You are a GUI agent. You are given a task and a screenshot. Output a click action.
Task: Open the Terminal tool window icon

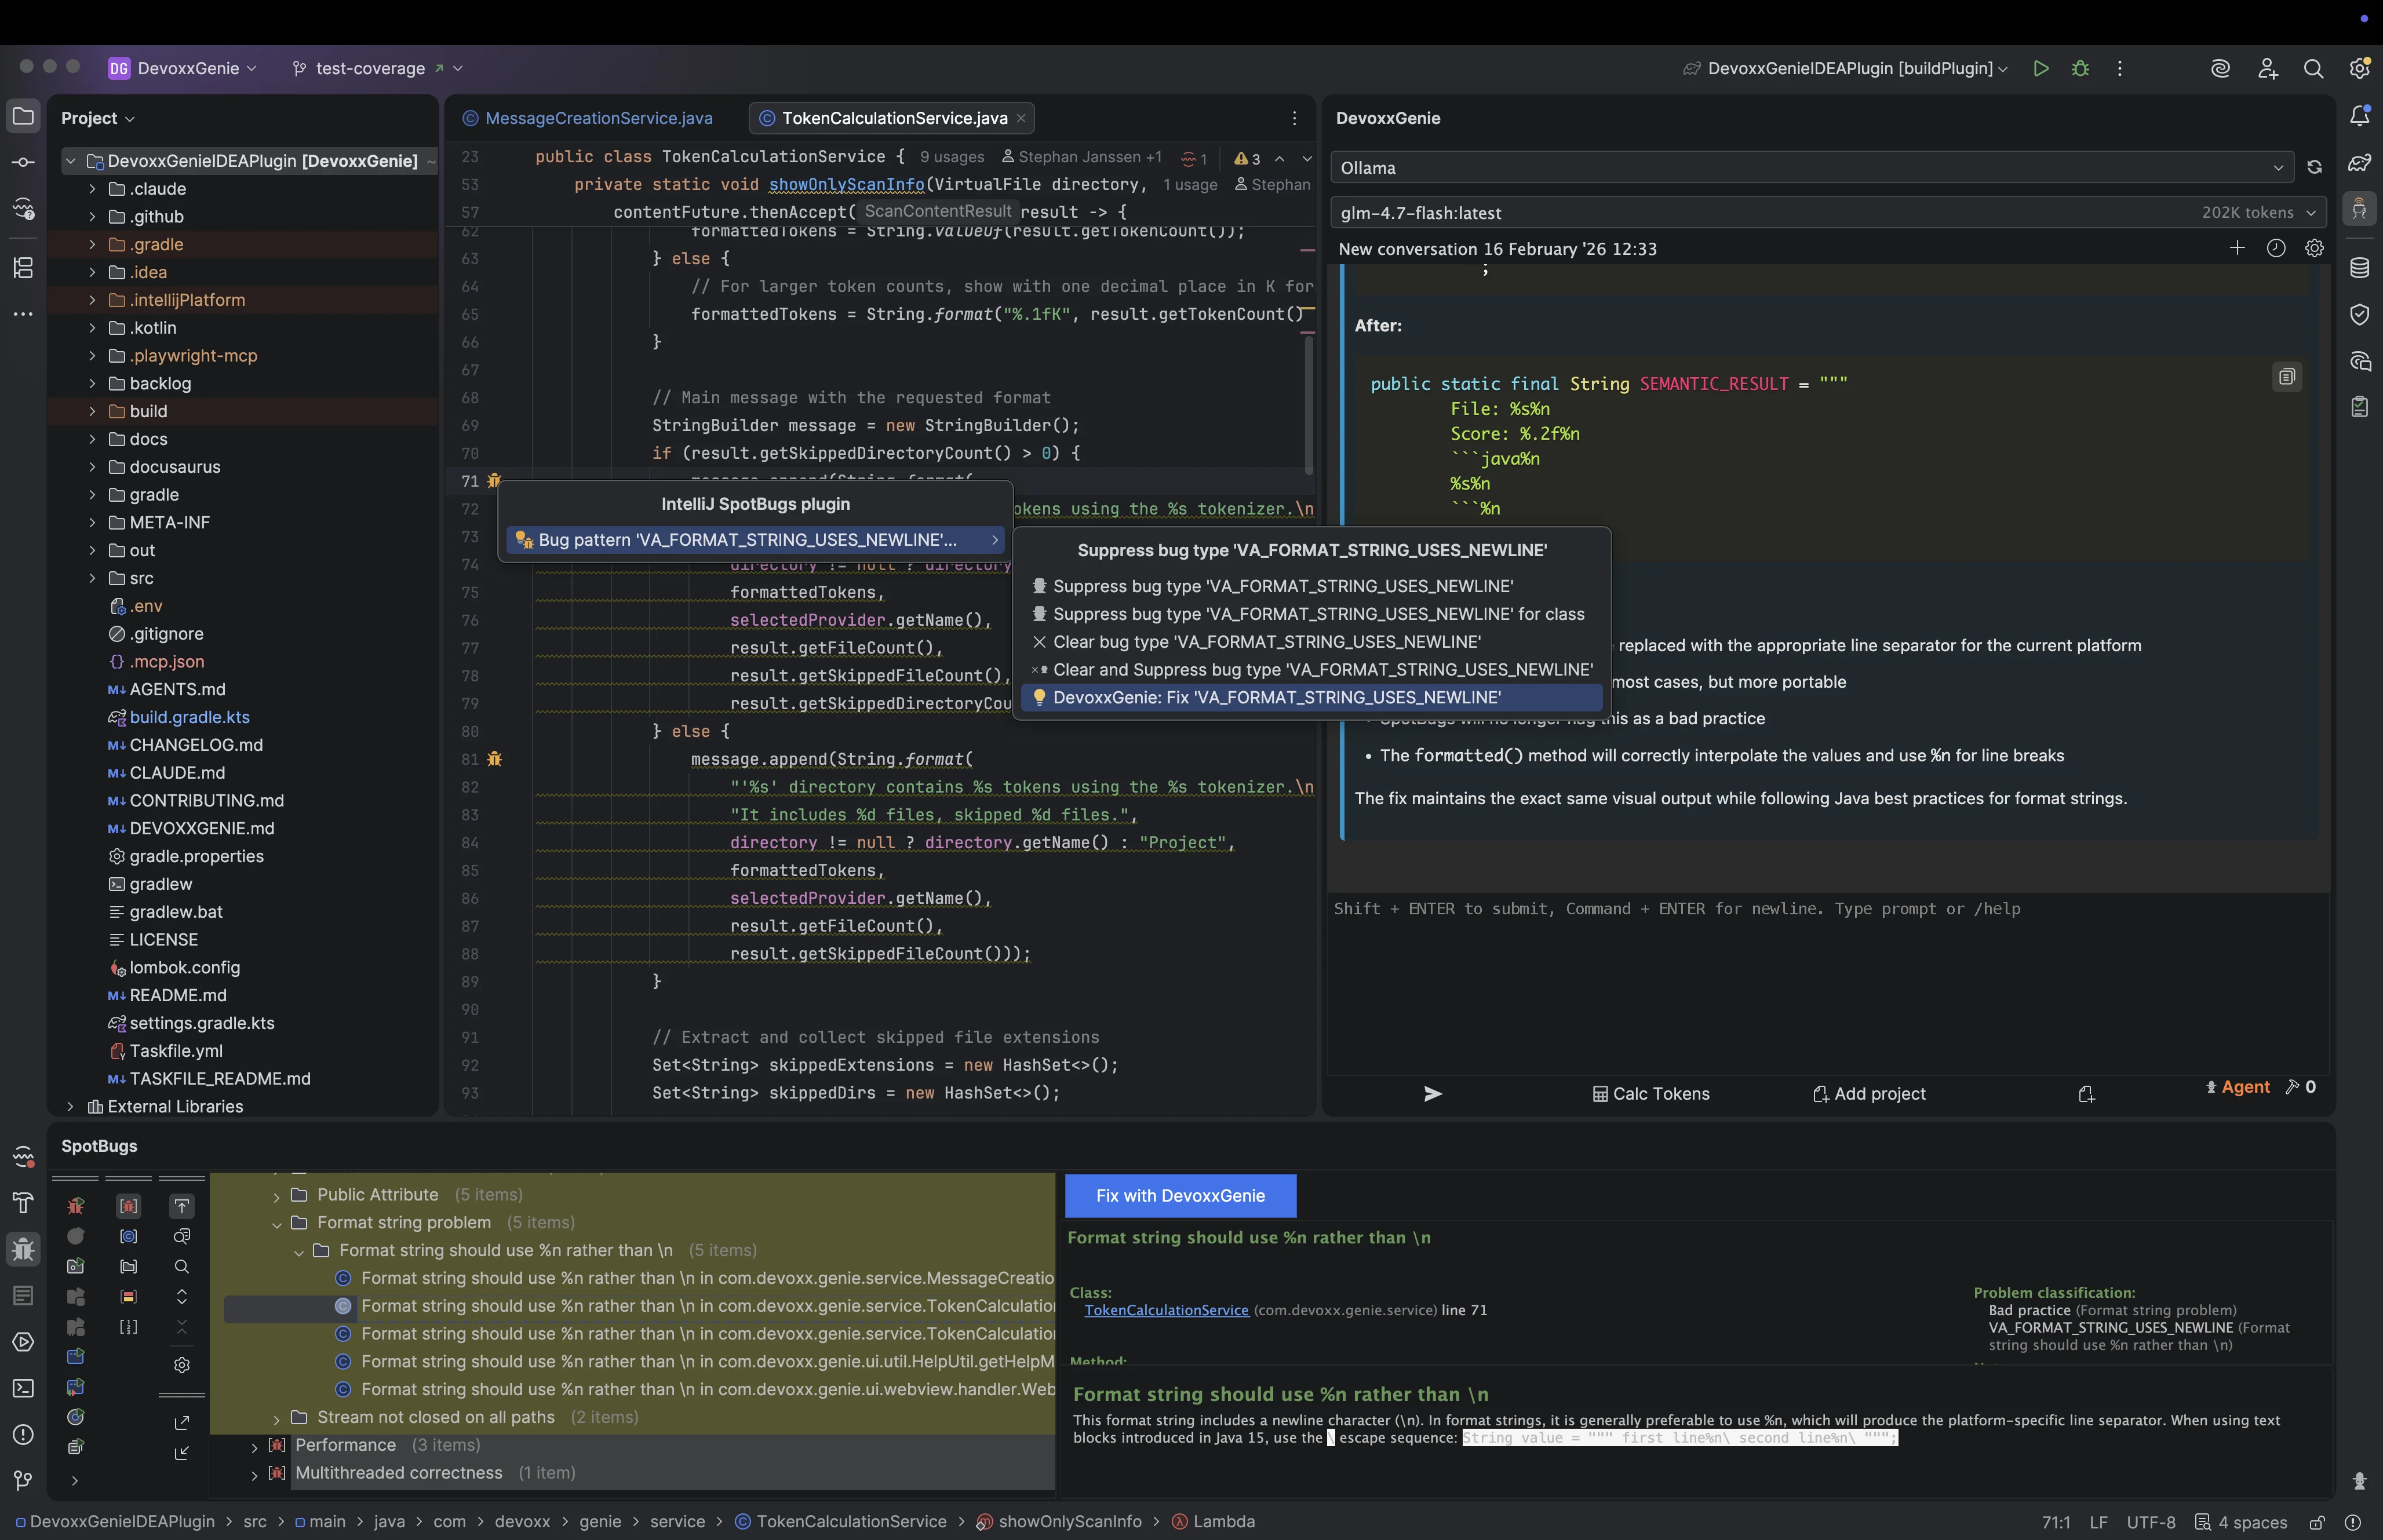point(23,1388)
